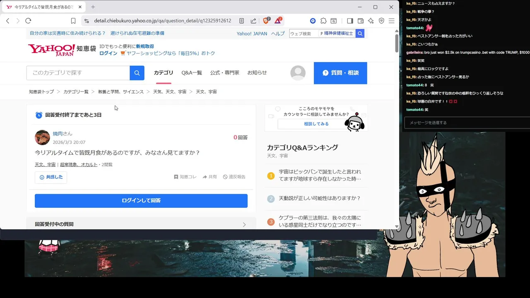Open ranking item 2 天動説が正しい可能性

click(320, 199)
